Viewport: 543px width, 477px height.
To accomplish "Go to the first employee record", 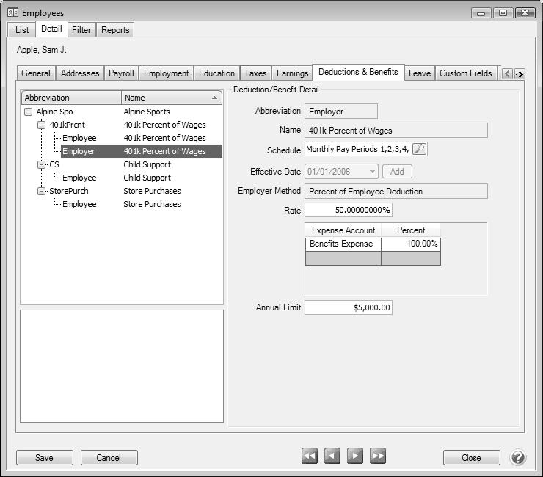I will (310, 456).
